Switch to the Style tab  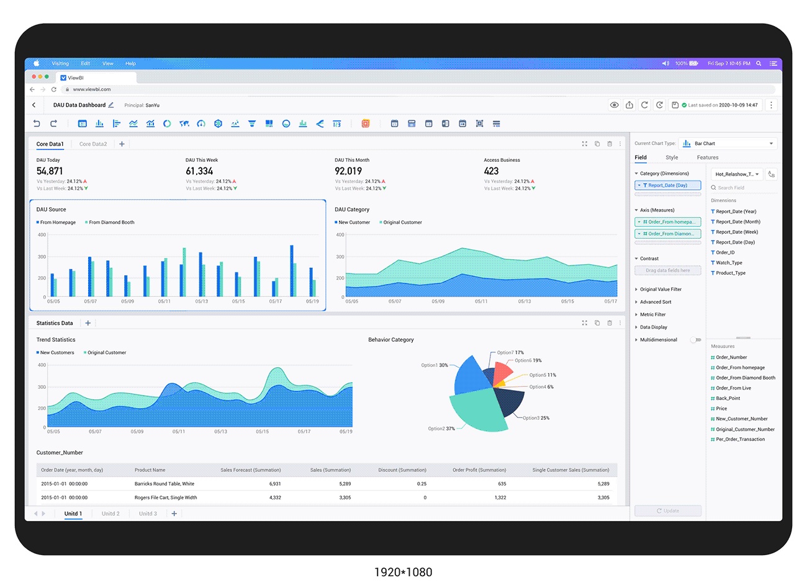[x=672, y=158]
